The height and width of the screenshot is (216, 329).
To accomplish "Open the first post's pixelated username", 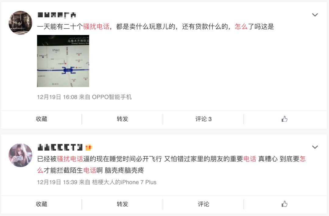I will (x=57, y=15).
